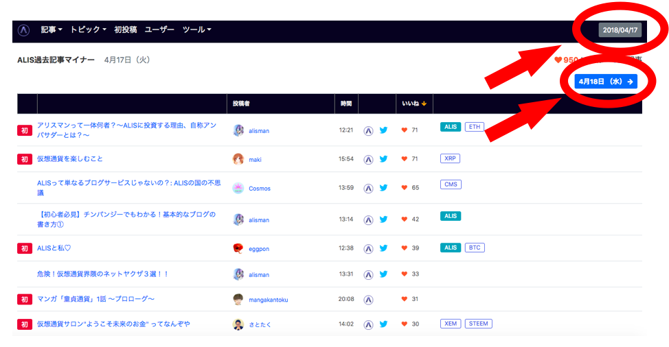Expand the トピック dropdown menu

(x=88, y=30)
